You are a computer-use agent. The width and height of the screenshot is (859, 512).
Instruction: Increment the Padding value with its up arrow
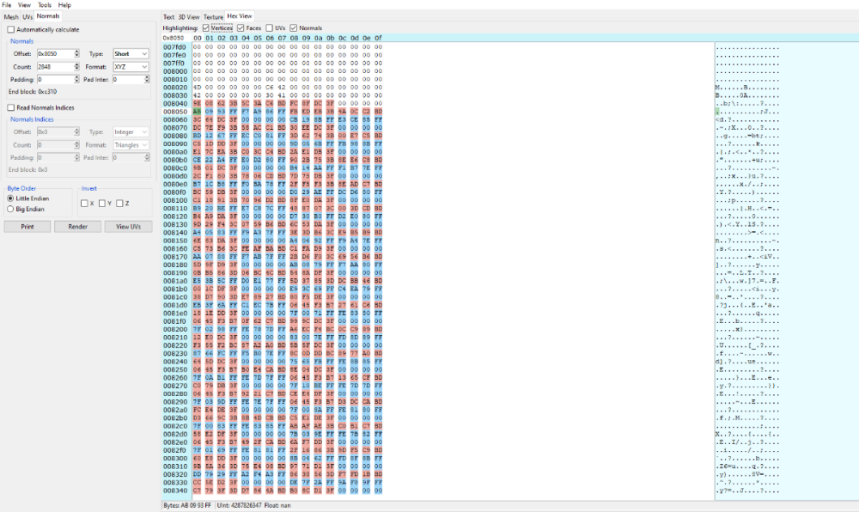pos(76,76)
